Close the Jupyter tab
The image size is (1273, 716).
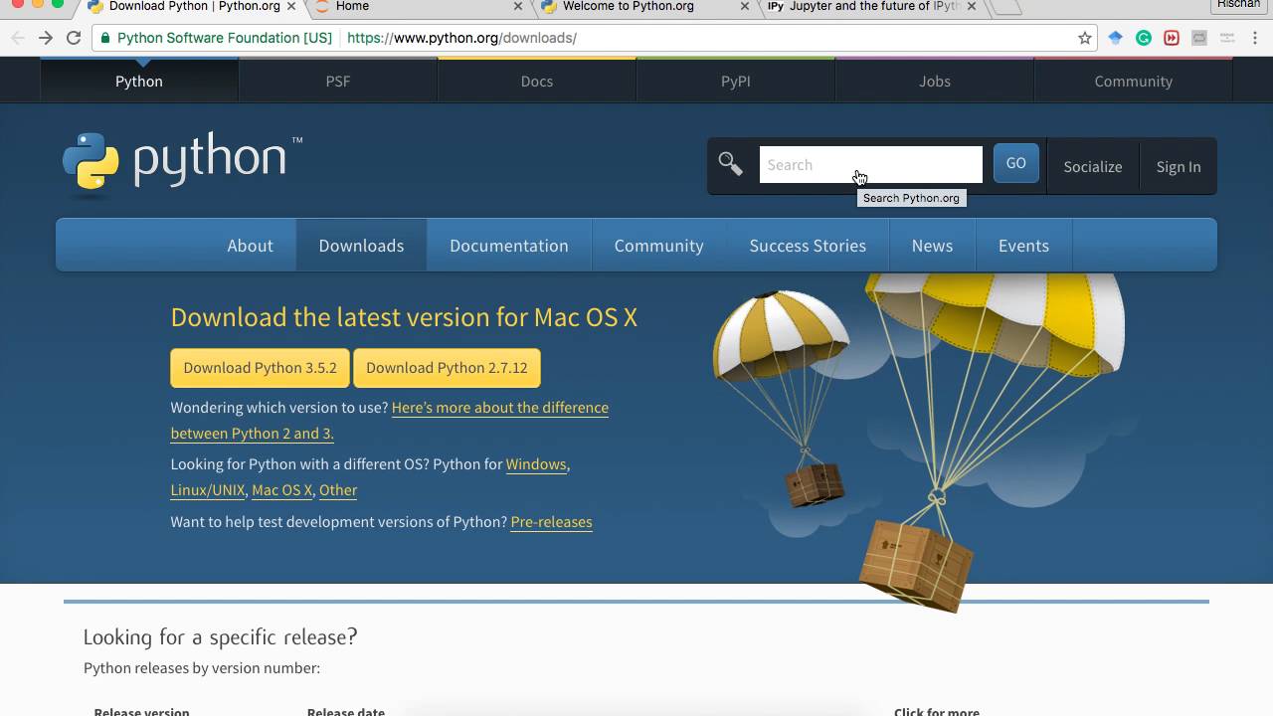[972, 6]
